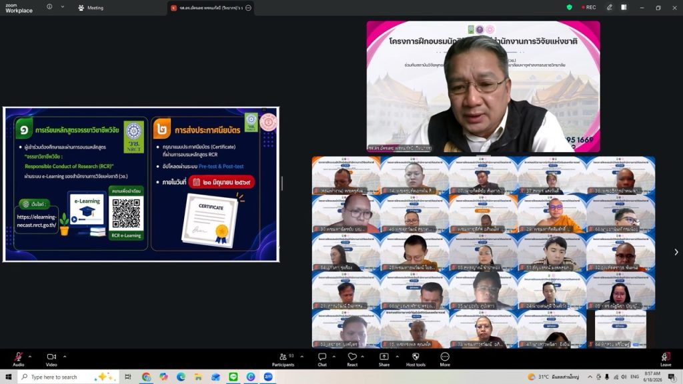Open Host tools shield menu

coord(416,359)
